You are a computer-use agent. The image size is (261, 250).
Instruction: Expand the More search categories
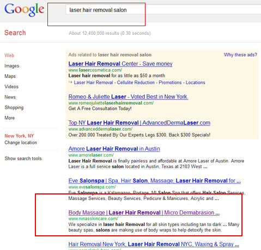point(10,118)
